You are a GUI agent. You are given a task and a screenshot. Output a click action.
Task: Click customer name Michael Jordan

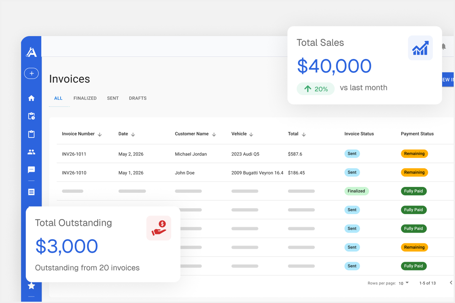(x=191, y=154)
